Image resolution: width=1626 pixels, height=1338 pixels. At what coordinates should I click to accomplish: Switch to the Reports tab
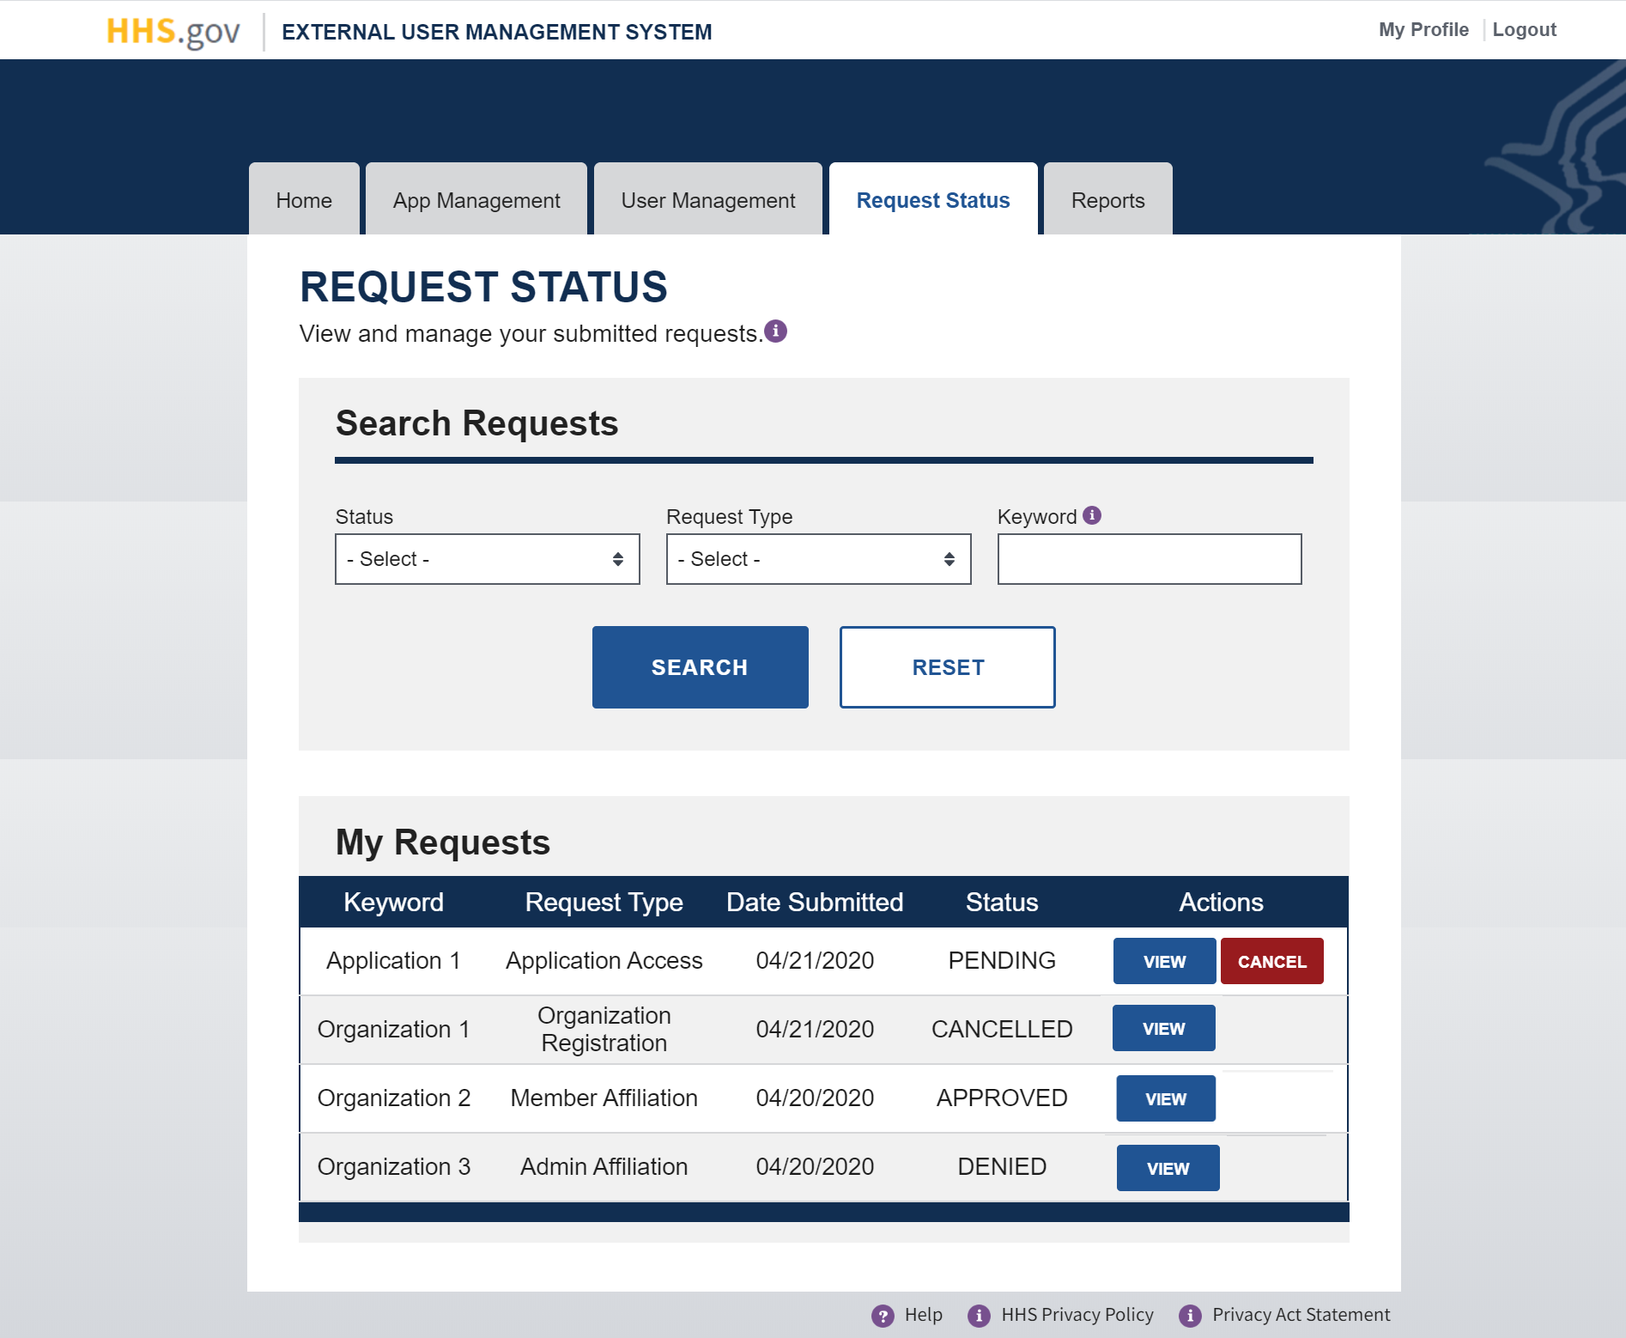tap(1107, 199)
